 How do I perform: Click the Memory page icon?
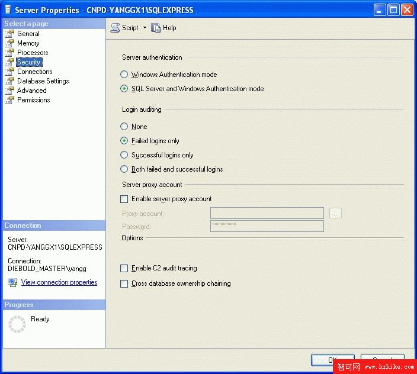(x=9, y=43)
